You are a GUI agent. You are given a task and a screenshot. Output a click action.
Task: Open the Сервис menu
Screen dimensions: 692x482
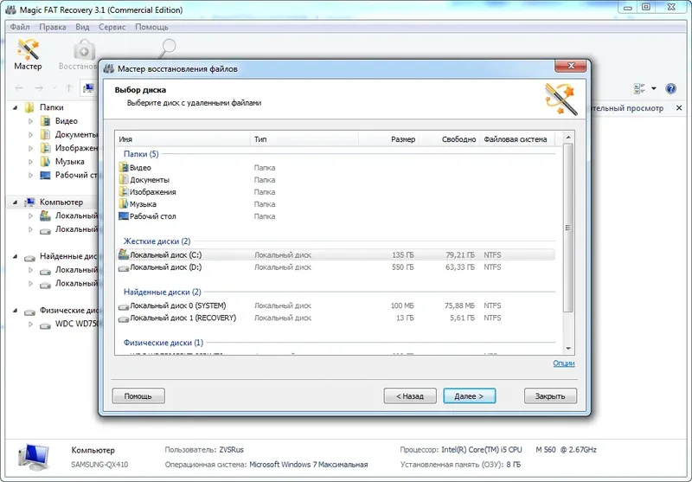(112, 27)
